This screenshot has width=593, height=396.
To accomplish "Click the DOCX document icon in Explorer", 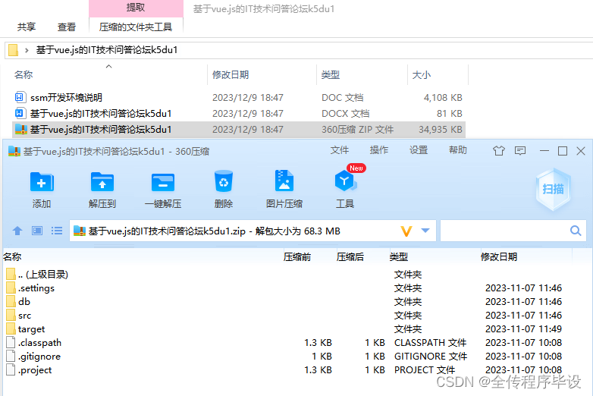I will pyautogui.click(x=20, y=113).
